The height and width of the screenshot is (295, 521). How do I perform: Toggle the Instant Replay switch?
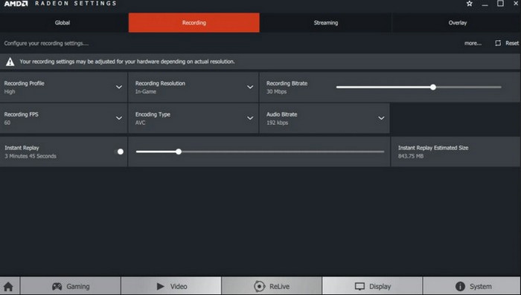pos(118,152)
